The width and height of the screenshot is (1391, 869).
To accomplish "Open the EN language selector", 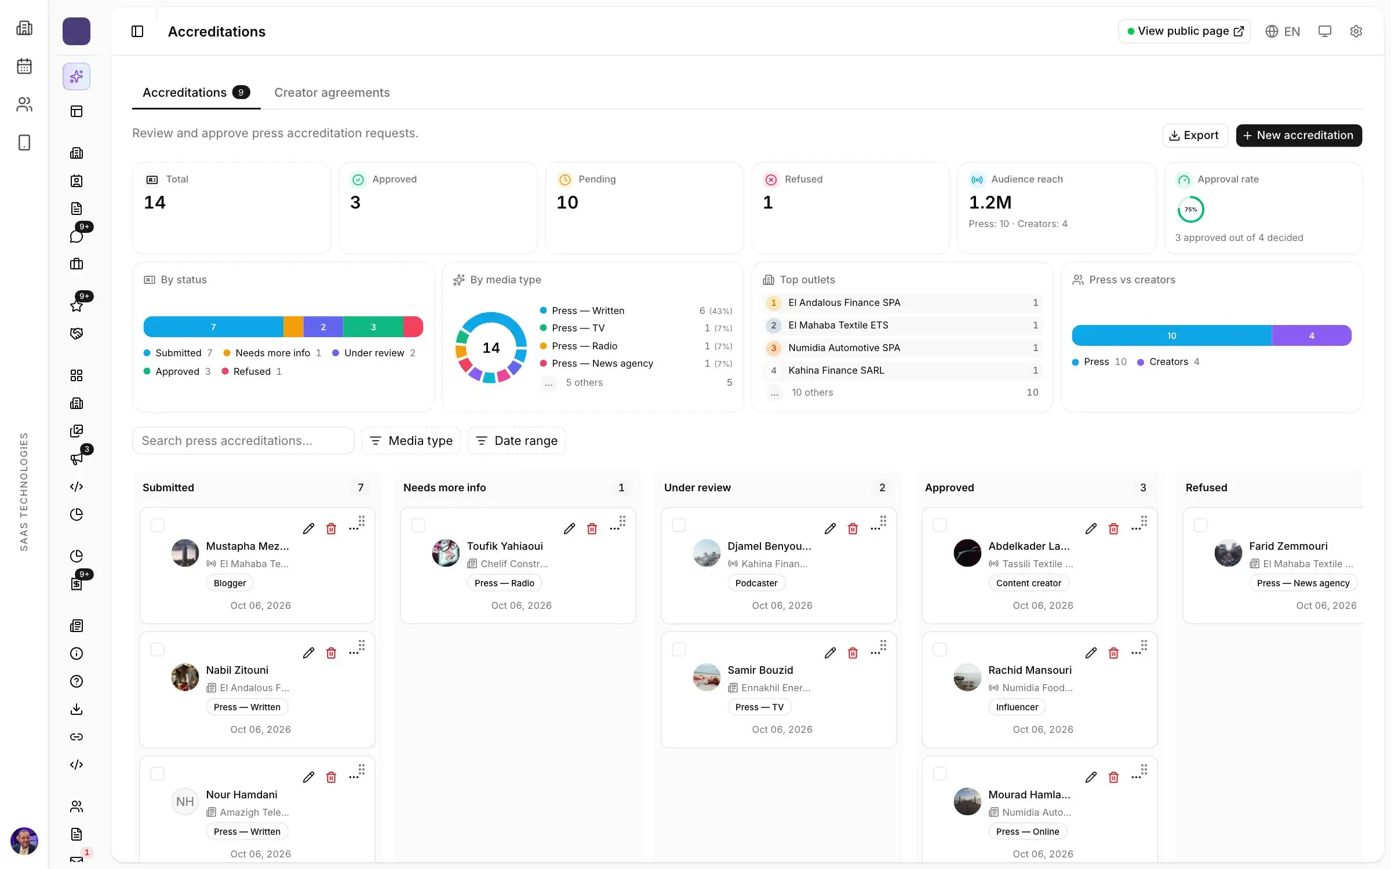I will pos(1283,31).
